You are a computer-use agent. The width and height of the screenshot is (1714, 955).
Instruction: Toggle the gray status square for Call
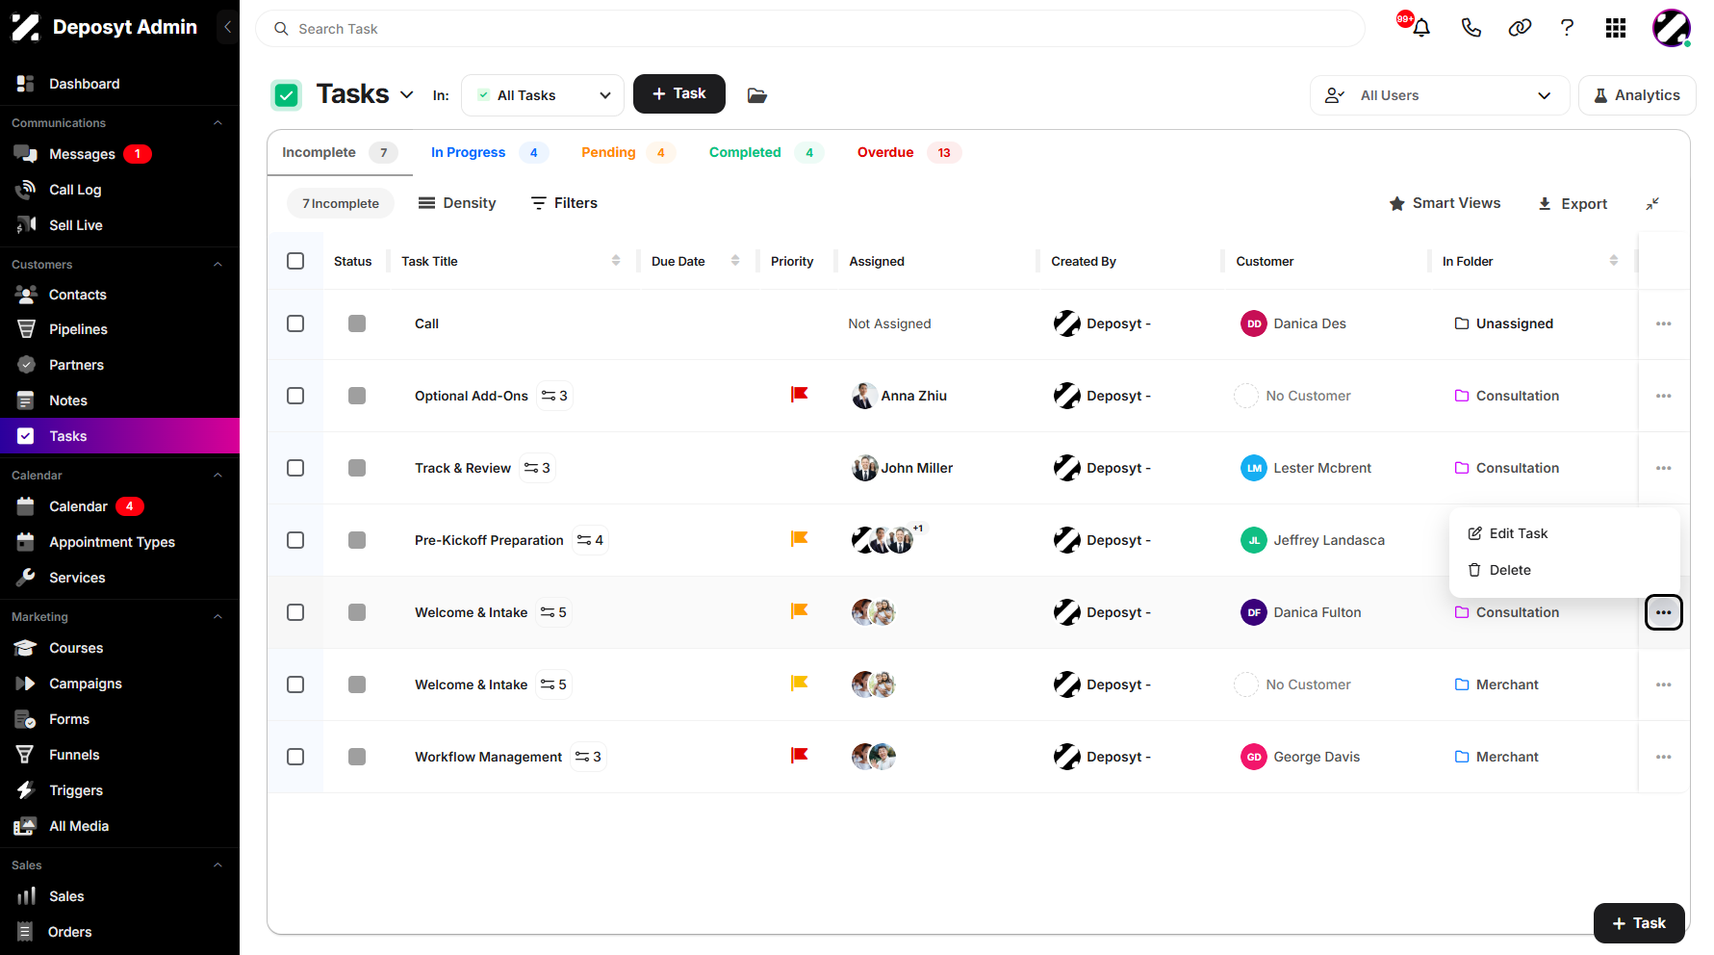coord(357,323)
